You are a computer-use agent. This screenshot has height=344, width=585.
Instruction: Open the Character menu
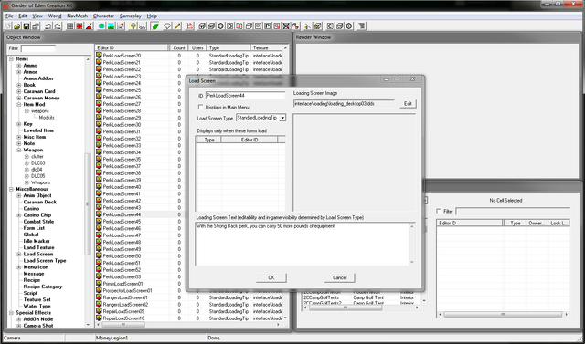103,16
